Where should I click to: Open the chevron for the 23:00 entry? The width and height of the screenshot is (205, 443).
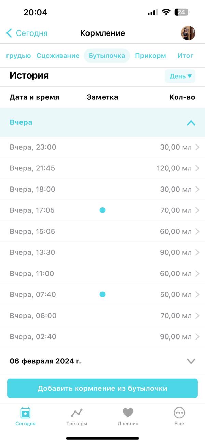pyautogui.click(x=197, y=147)
